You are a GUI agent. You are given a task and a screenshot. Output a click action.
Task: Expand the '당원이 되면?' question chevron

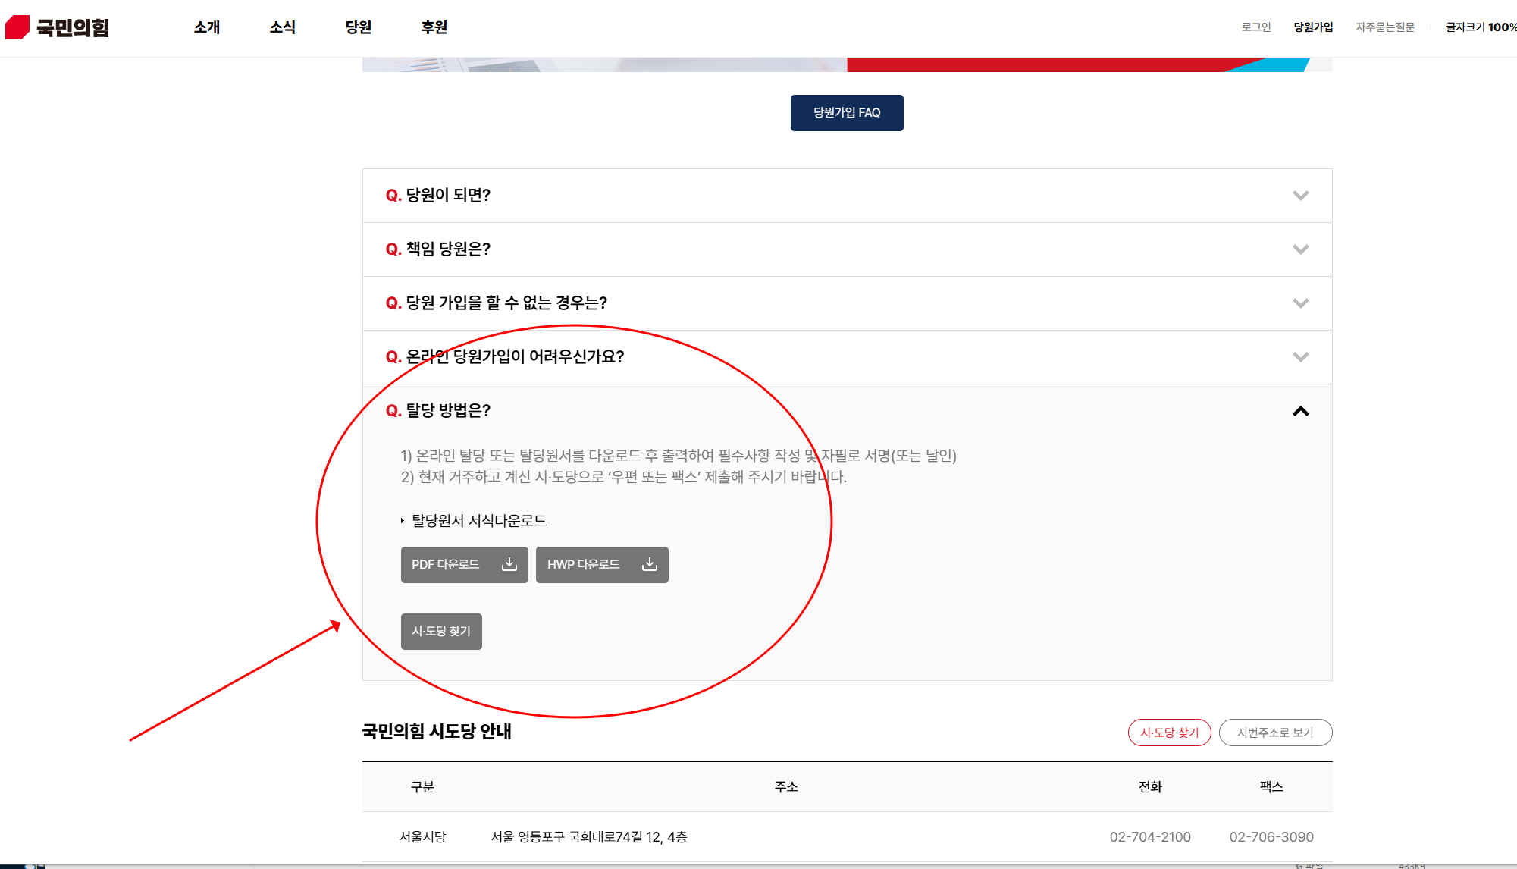[1300, 196]
